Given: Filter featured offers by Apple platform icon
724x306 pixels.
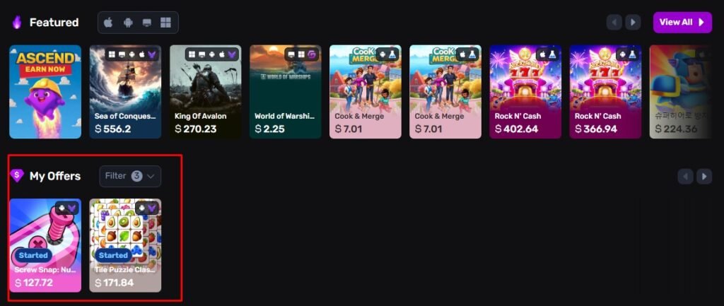Looking at the screenshot, I should 108,23.
